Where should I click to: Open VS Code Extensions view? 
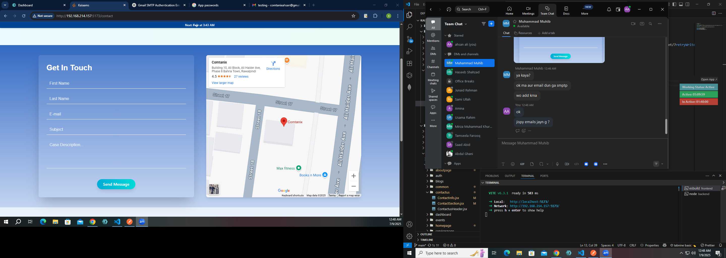tap(409, 63)
